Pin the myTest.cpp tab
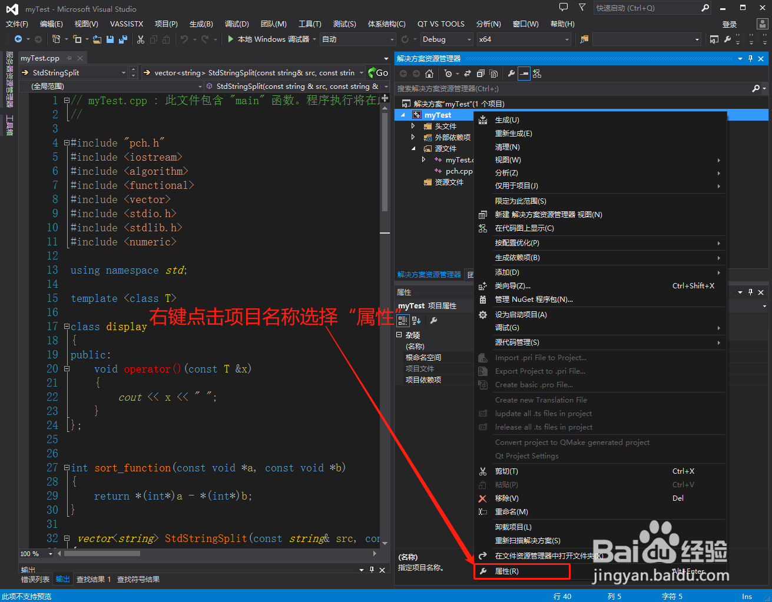 pos(69,58)
